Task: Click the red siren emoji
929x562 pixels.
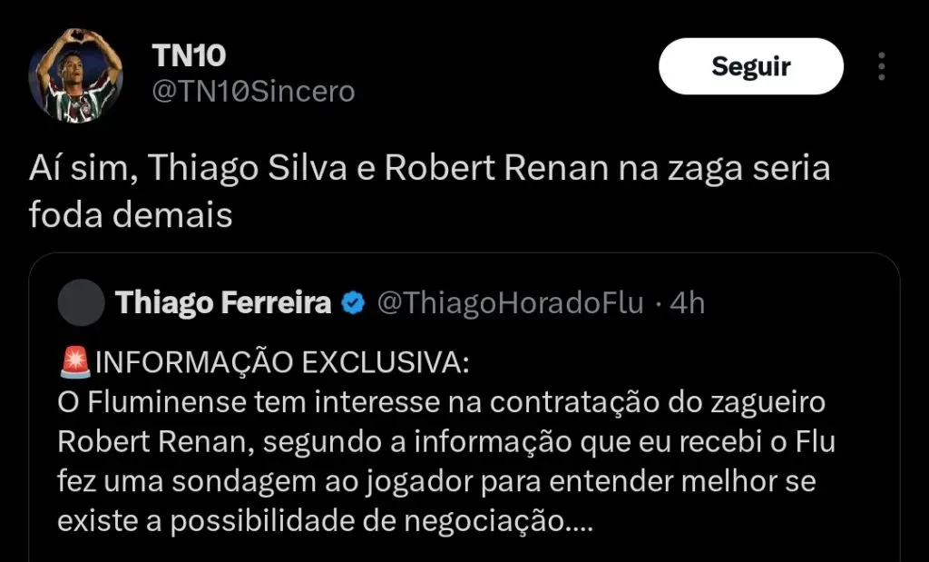Action: click(x=74, y=362)
